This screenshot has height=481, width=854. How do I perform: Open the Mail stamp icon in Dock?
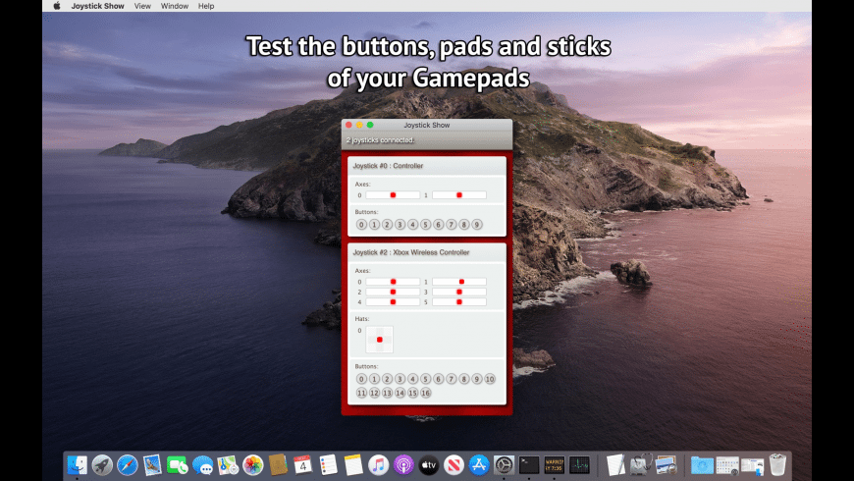click(x=152, y=465)
